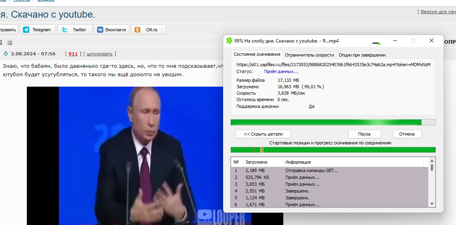456x225 pixels.
Task: Select connection row 2 with 525,796 КБ
Action: click(330, 177)
